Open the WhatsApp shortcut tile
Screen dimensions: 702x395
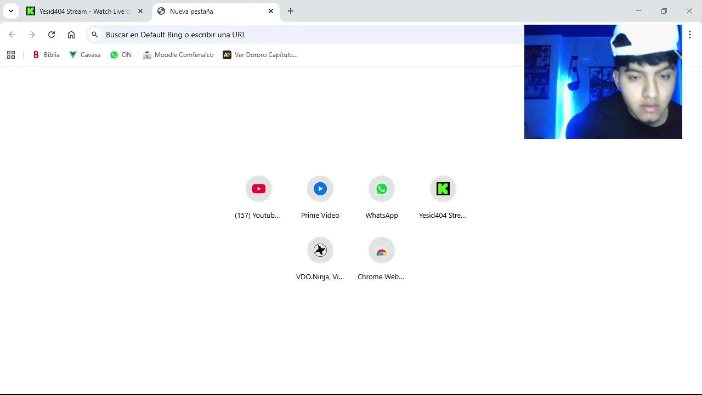tap(382, 198)
